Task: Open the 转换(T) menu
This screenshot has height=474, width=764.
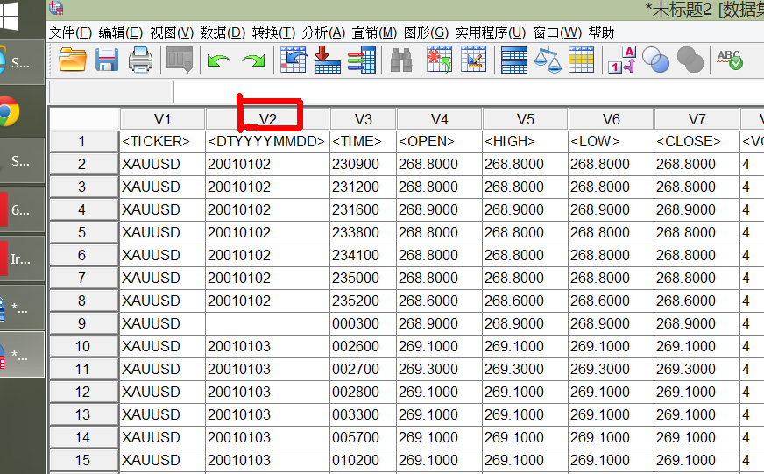Action: (273, 32)
